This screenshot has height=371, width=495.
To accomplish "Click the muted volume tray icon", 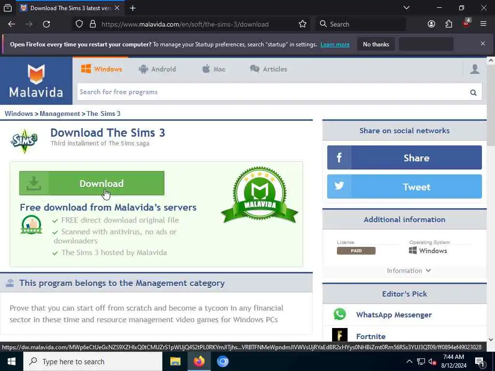I will tap(433, 361).
